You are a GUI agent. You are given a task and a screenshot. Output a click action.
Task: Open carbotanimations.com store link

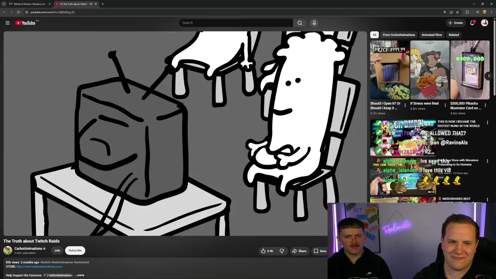click(39, 267)
